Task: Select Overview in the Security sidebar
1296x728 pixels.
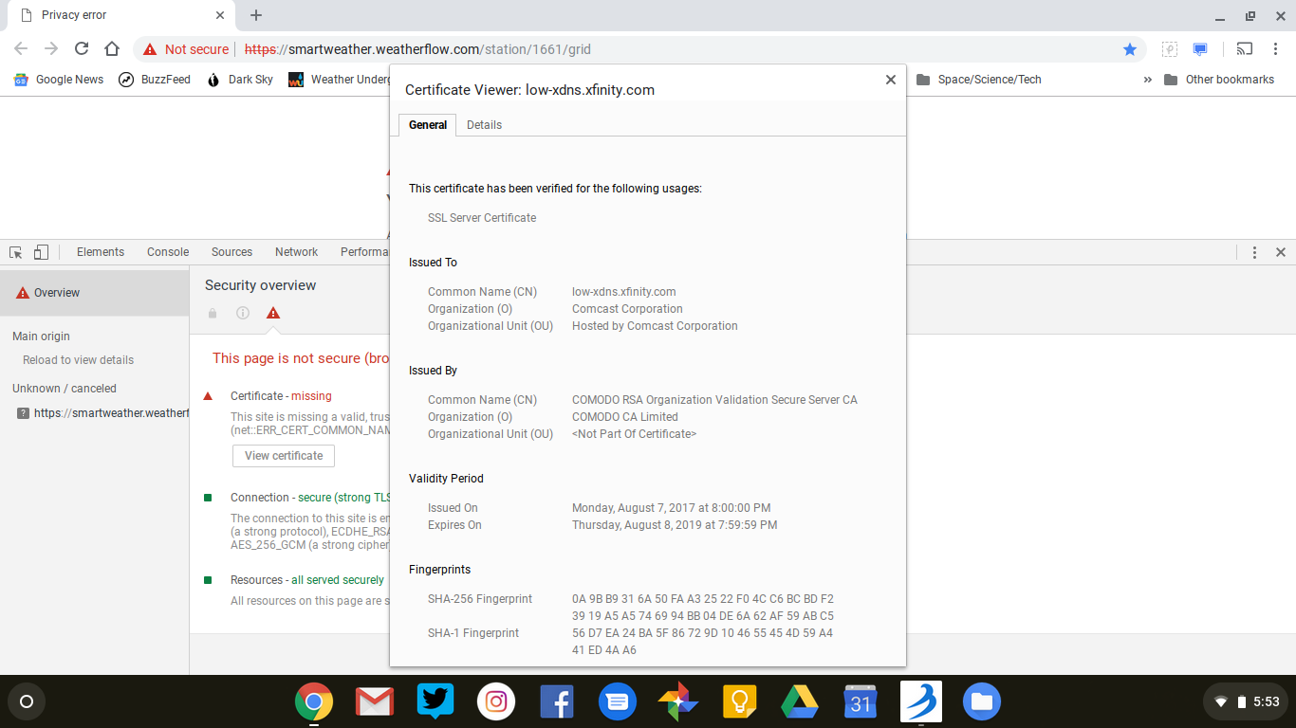Action: pos(95,293)
